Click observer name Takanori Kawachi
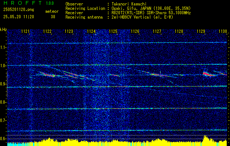The image size is (230, 146). pyautogui.click(x=129, y=4)
